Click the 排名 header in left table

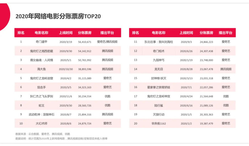[x=21, y=33]
